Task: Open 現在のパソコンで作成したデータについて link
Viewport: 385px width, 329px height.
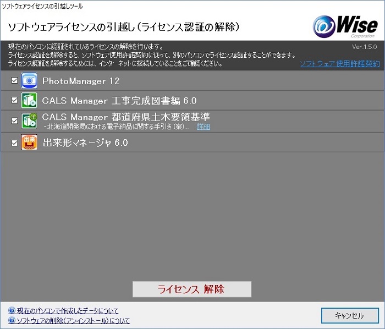Action: coord(68,311)
